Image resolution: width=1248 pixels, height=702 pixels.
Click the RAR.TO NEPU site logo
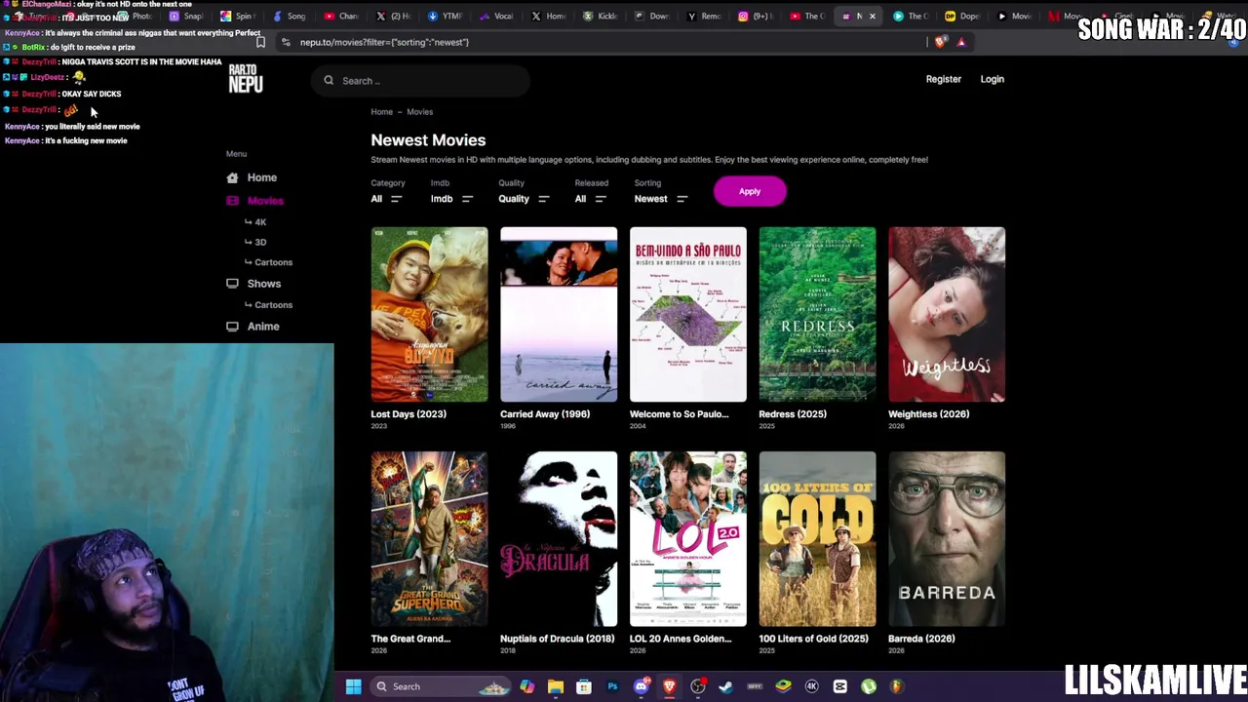click(x=246, y=79)
